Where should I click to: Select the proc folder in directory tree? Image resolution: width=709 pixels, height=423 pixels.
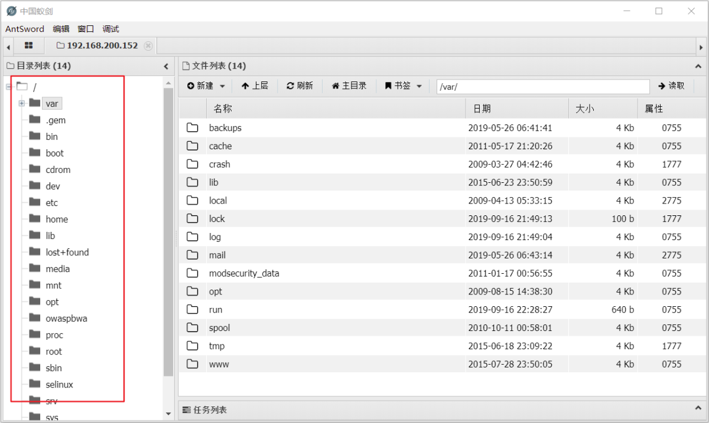[x=54, y=335]
